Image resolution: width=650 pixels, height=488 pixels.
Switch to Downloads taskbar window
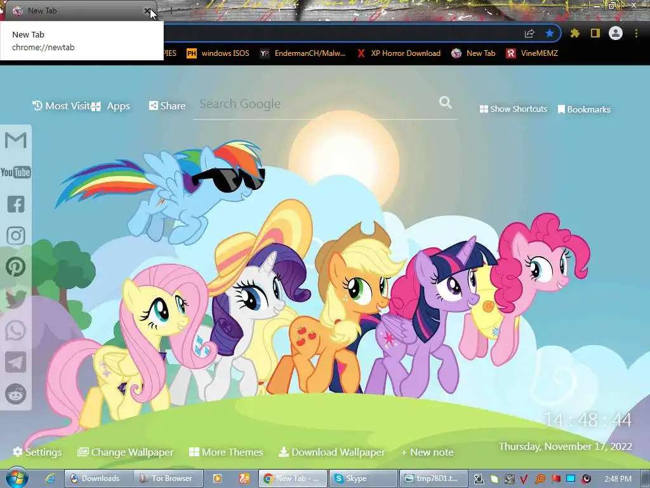98,478
